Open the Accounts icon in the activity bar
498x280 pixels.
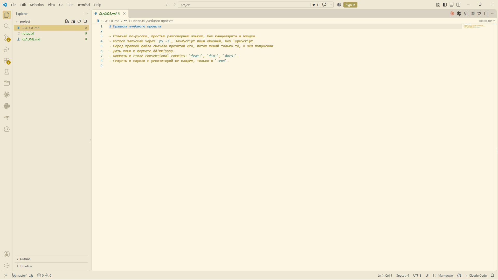(x=7, y=254)
